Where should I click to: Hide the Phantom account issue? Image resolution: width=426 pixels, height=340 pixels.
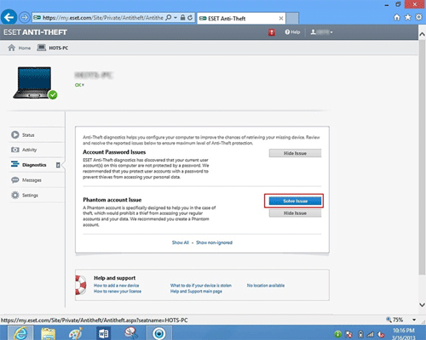[x=295, y=213]
